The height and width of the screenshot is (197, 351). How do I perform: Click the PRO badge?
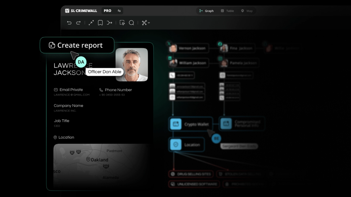click(107, 11)
